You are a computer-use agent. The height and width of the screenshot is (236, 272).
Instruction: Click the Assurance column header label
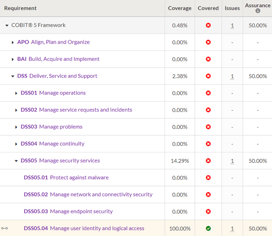point(257,5)
